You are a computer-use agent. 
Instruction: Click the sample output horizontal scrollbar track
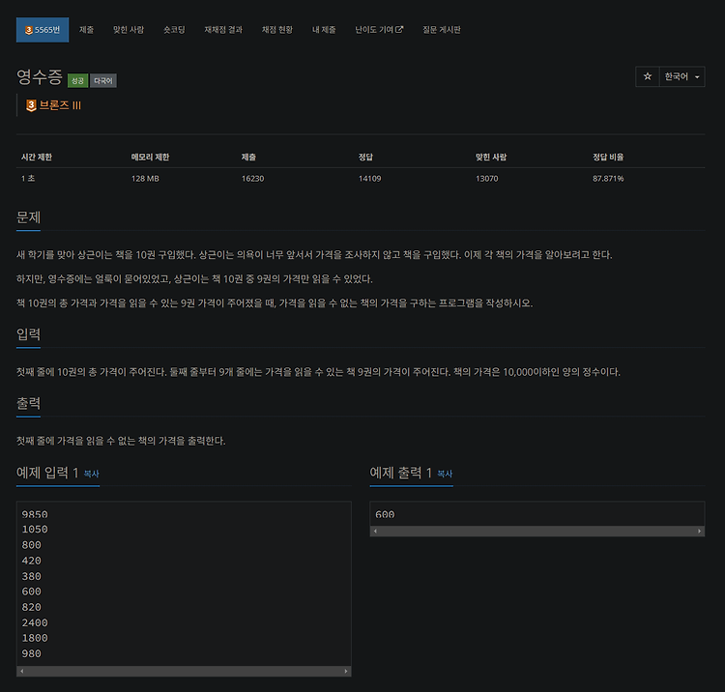(536, 532)
